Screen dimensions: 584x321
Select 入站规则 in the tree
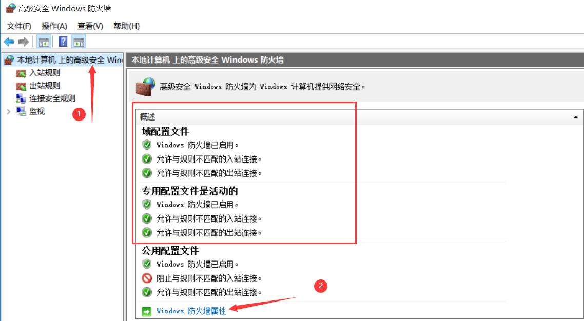pyautogui.click(x=45, y=73)
